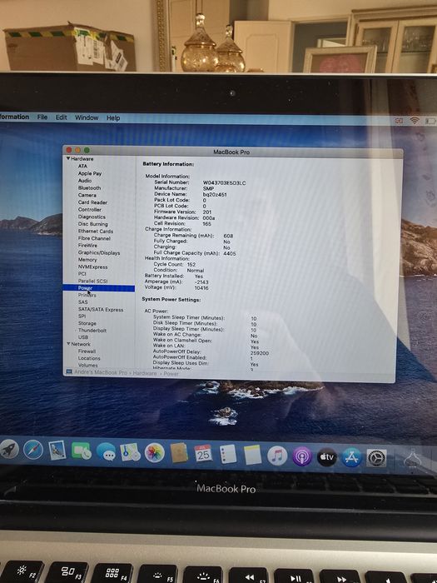Select Parallel SCSI in sidebar
The height and width of the screenshot is (583, 437).
tap(92, 282)
